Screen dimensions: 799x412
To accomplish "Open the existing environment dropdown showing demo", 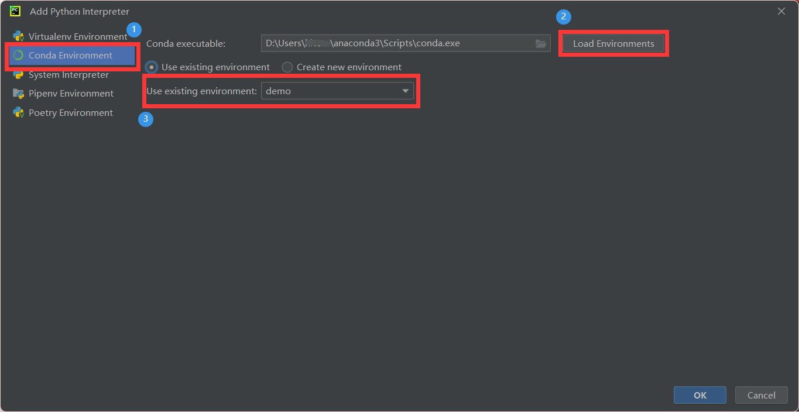I will click(x=337, y=91).
